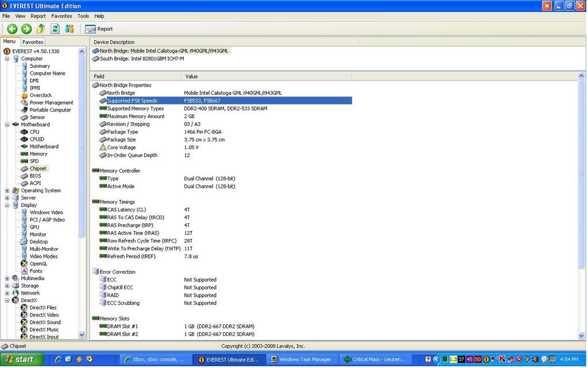The image size is (588, 368).
Task: Collapse the DirectX tree node
Action: point(7,300)
